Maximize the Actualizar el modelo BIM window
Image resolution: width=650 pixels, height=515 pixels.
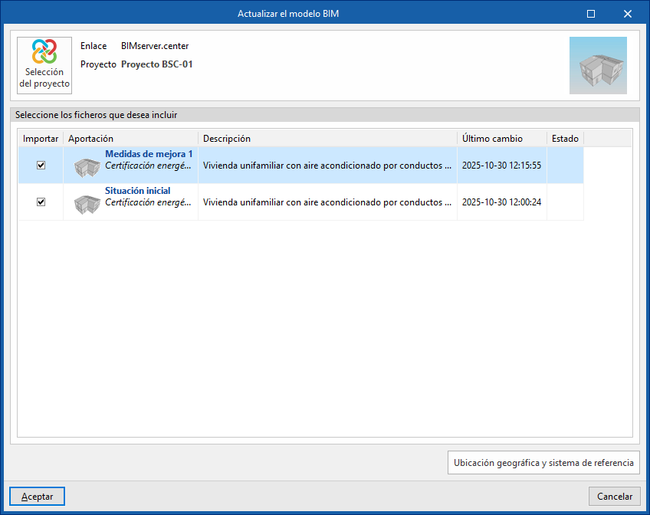click(x=591, y=14)
